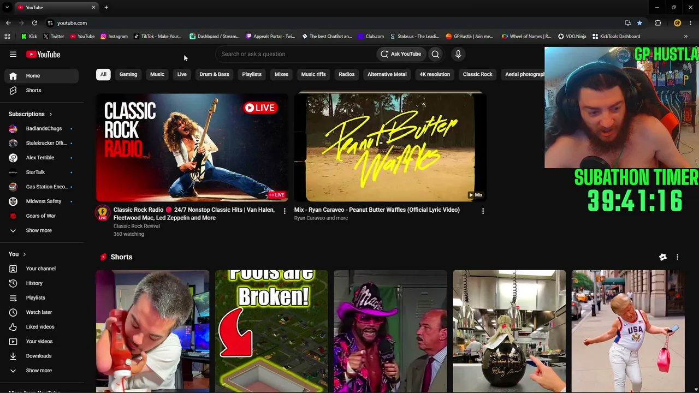Click the search magnifier button
Image resolution: width=699 pixels, height=393 pixels.
coord(435,54)
